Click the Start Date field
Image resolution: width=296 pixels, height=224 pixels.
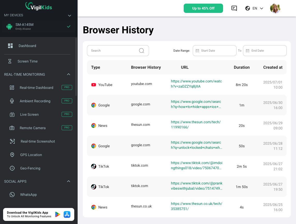coord(214,51)
